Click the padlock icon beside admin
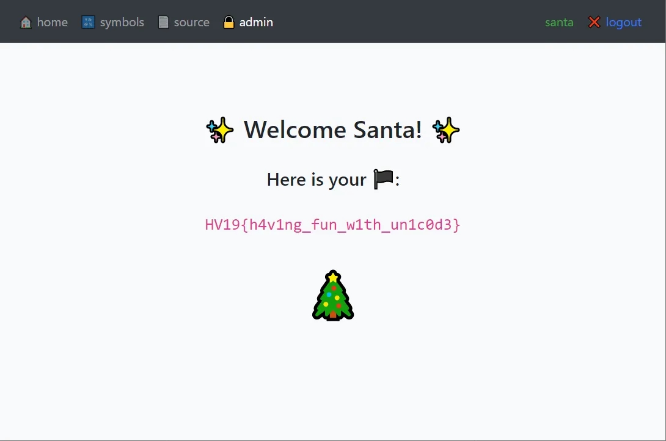The width and height of the screenshot is (666, 441). tap(229, 23)
